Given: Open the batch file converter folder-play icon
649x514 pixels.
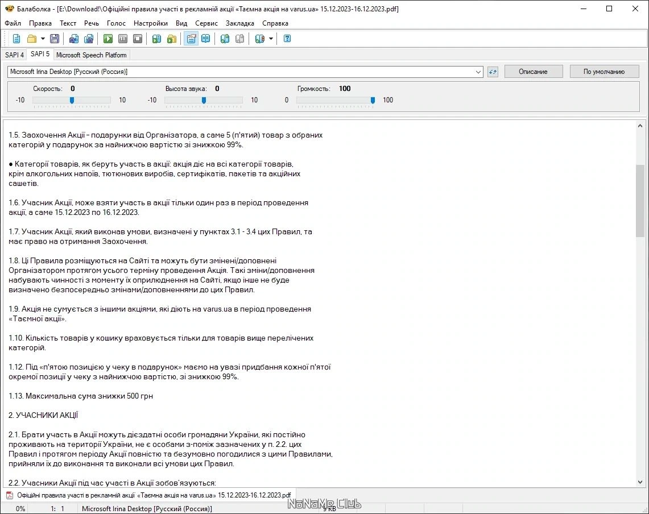Looking at the screenshot, I should coord(172,39).
